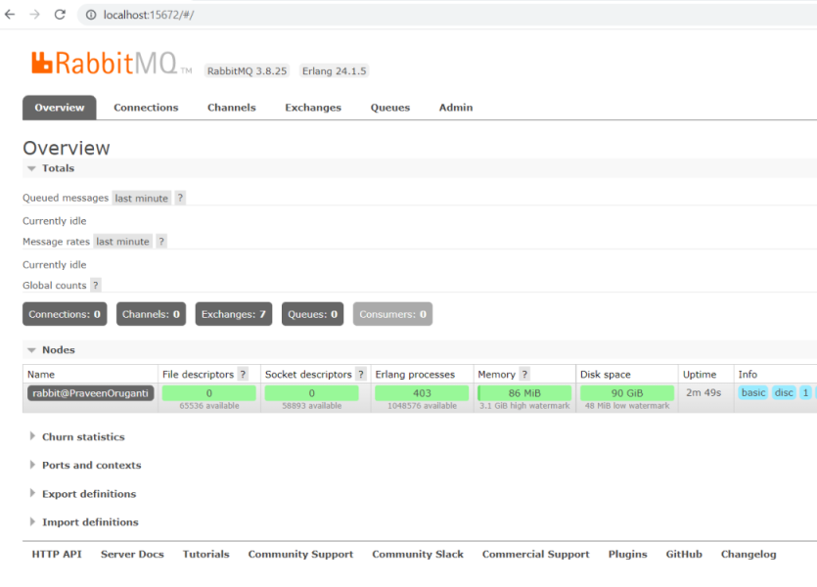Click the Consumers: 0 count button

coord(393,314)
